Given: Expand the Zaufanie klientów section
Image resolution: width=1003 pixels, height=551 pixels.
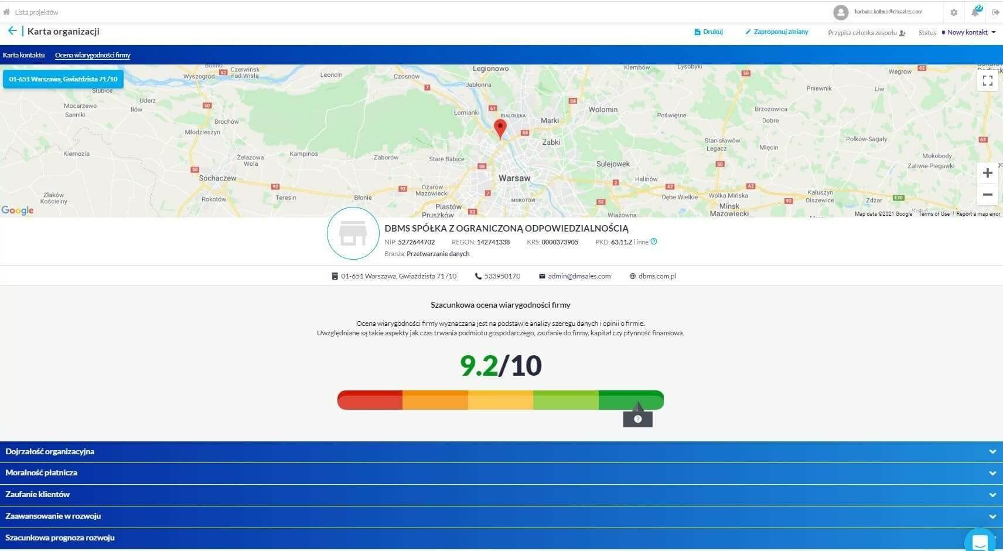Looking at the screenshot, I should click(501, 495).
